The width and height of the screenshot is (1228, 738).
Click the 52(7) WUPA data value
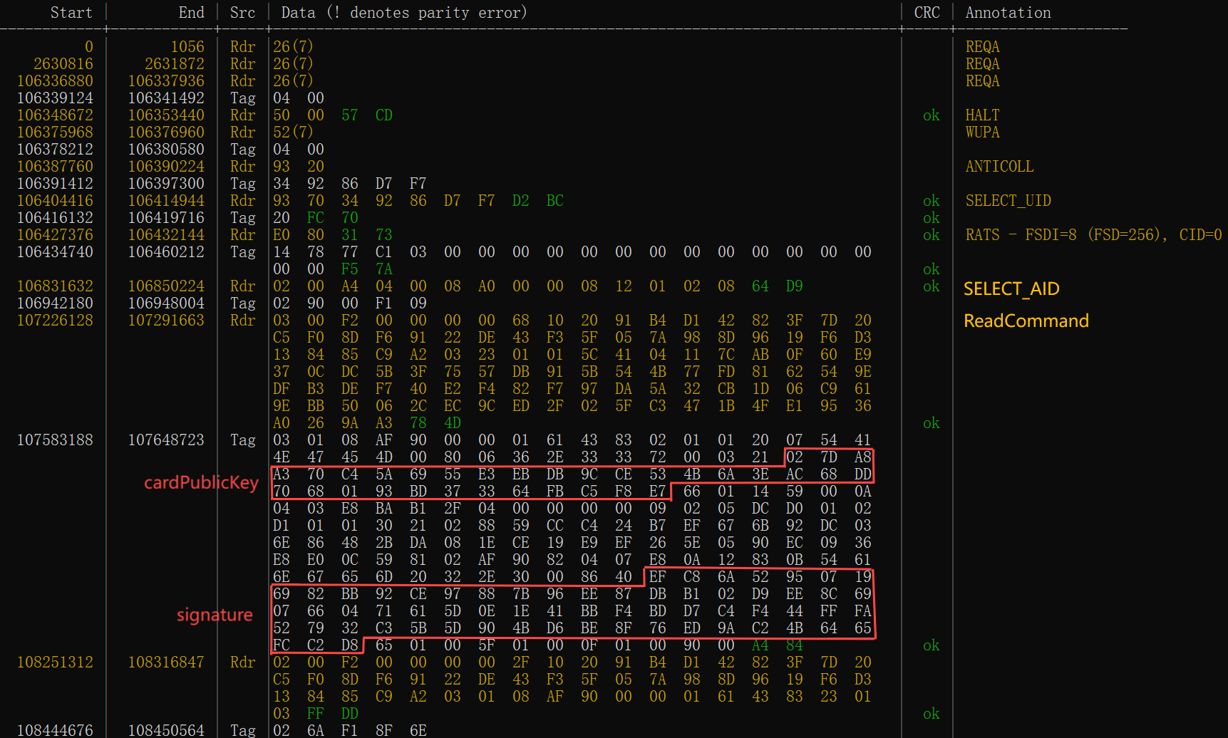pos(293,132)
